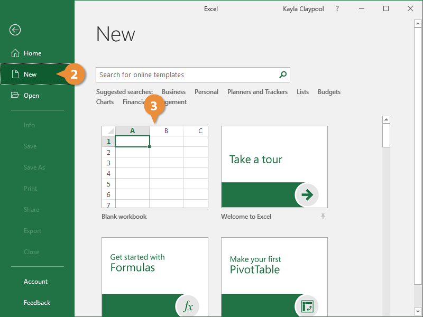Click the fx icon on the Formulas template
This screenshot has width=423, height=317.
tap(188, 305)
